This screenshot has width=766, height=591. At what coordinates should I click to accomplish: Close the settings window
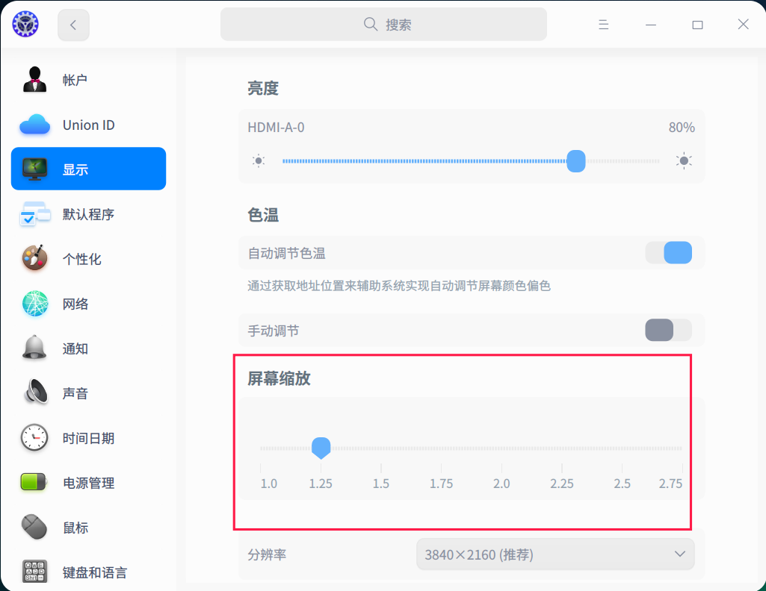(x=743, y=25)
